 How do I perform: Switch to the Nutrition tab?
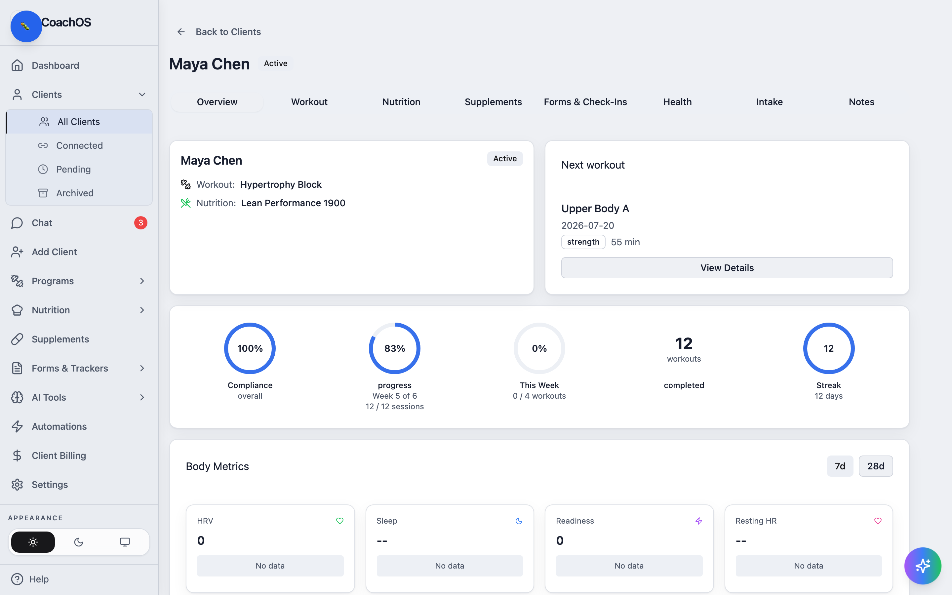[x=401, y=102]
